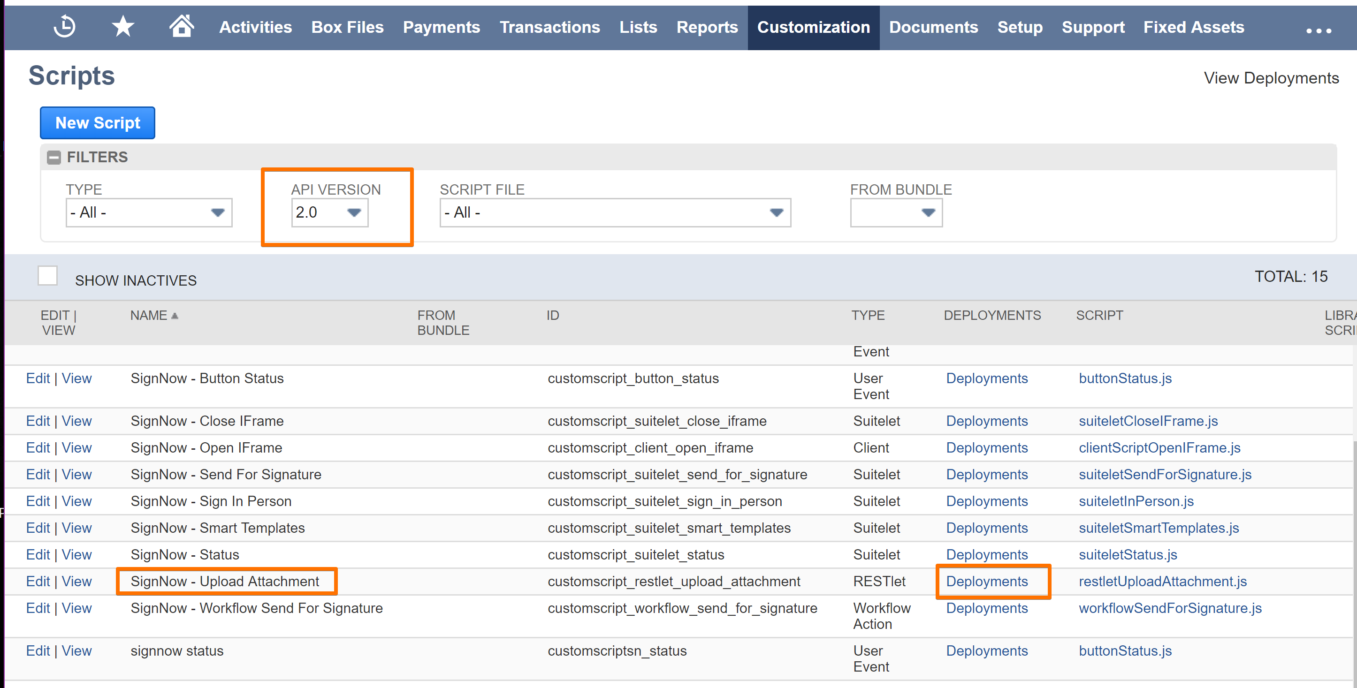Open the API Version dropdown
Screen dimensions: 1357x688
click(x=330, y=212)
